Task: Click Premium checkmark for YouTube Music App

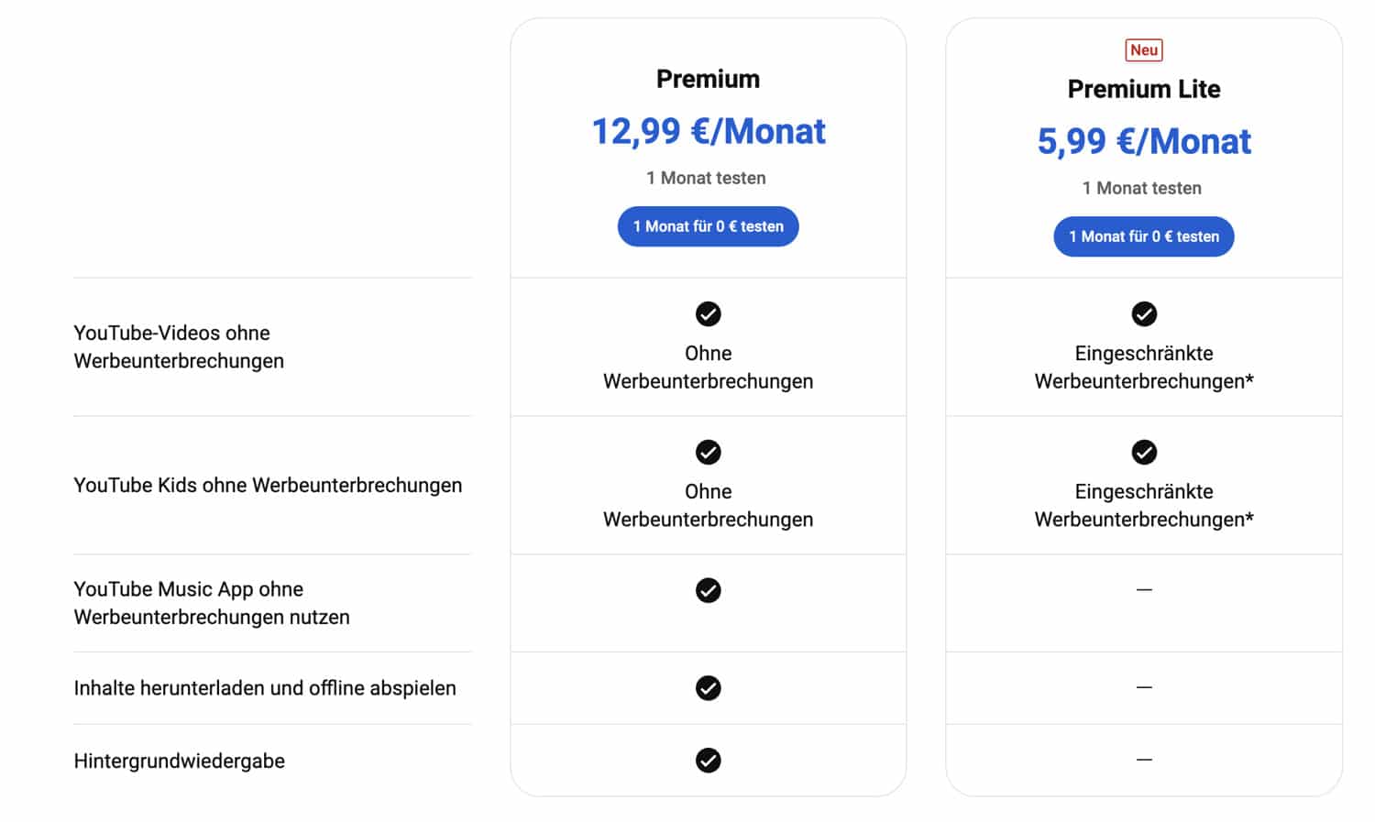Action: pyautogui.click(x=708, y=590)
